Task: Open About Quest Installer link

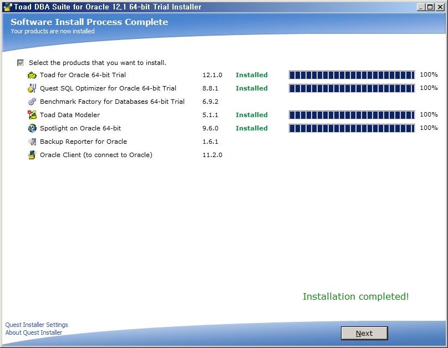Action: click(x=34, y=332)
